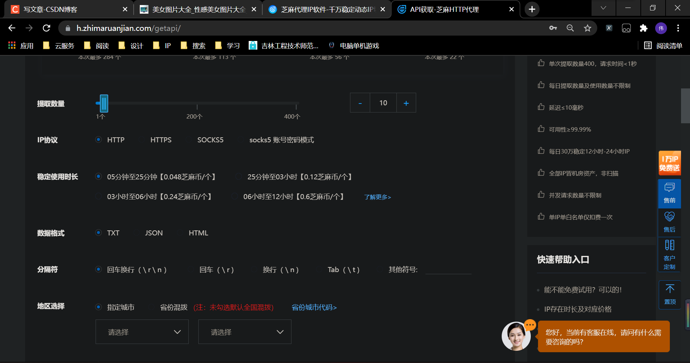Click the 提取数量 slider handle
This screenshot has width=690, height=363.
pos(104,104)
